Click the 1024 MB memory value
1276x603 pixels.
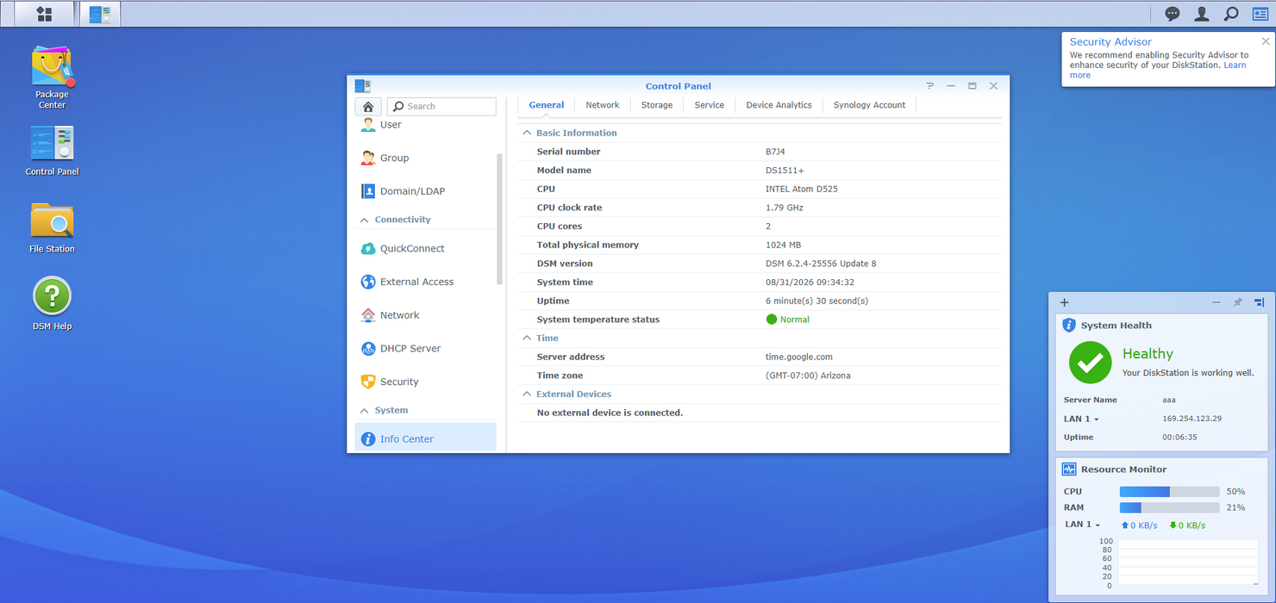784,245
